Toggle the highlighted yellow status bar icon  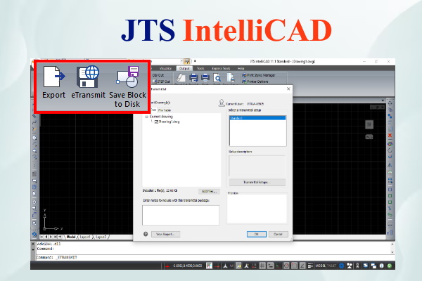(238, 266)
